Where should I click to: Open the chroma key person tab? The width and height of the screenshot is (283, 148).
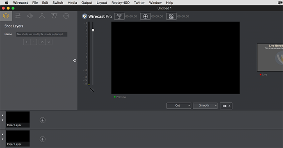click(x=42, y=16)
